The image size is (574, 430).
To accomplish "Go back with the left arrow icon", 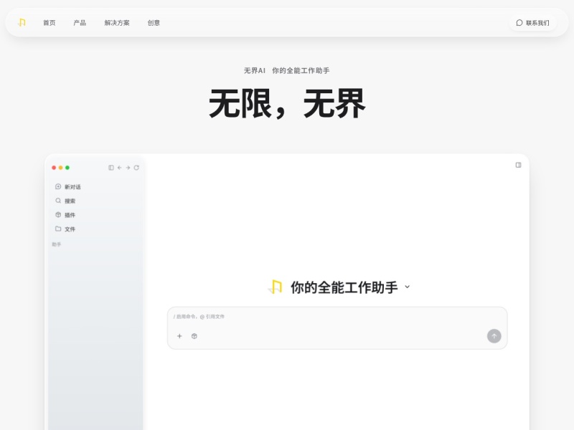I will [119, 168].
